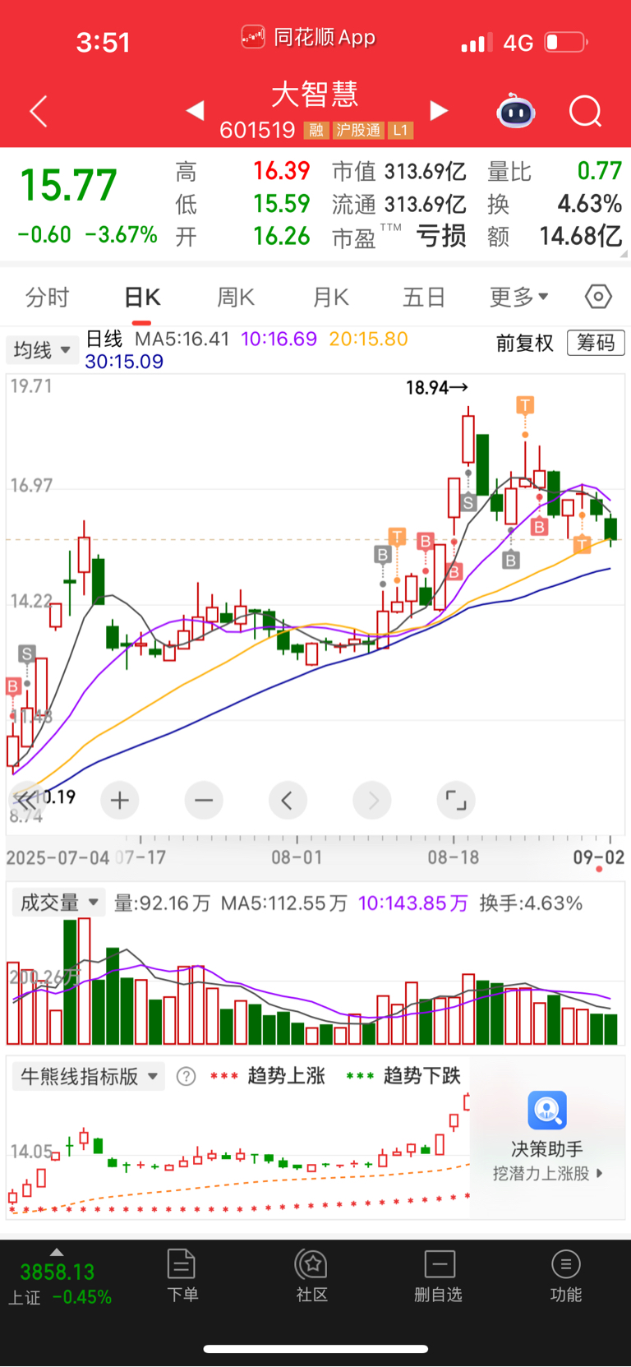Open 社区 community icon
This screenshot has height=1367, width=631.
(312, 1263)
